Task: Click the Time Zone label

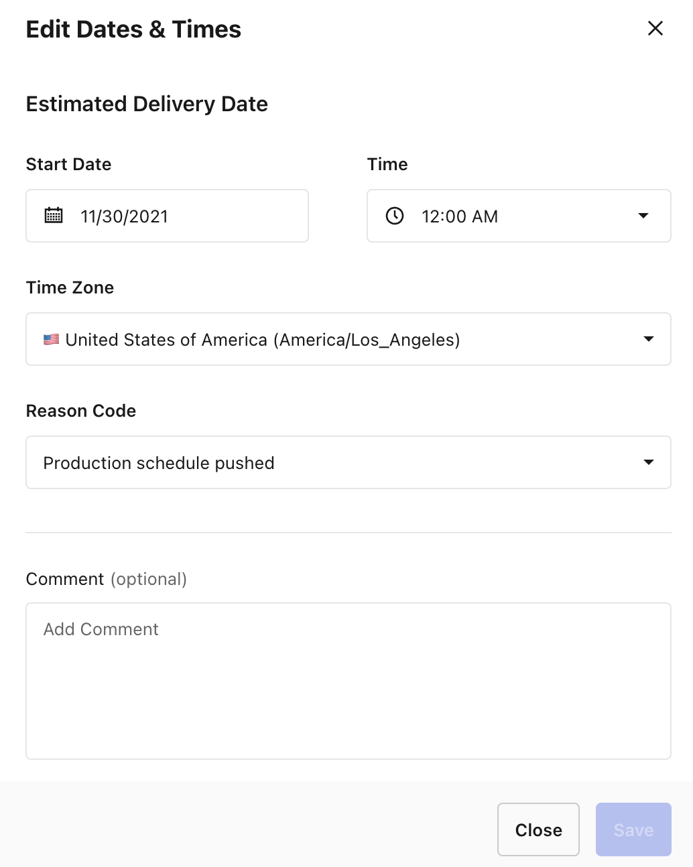Action: [70, 287]
